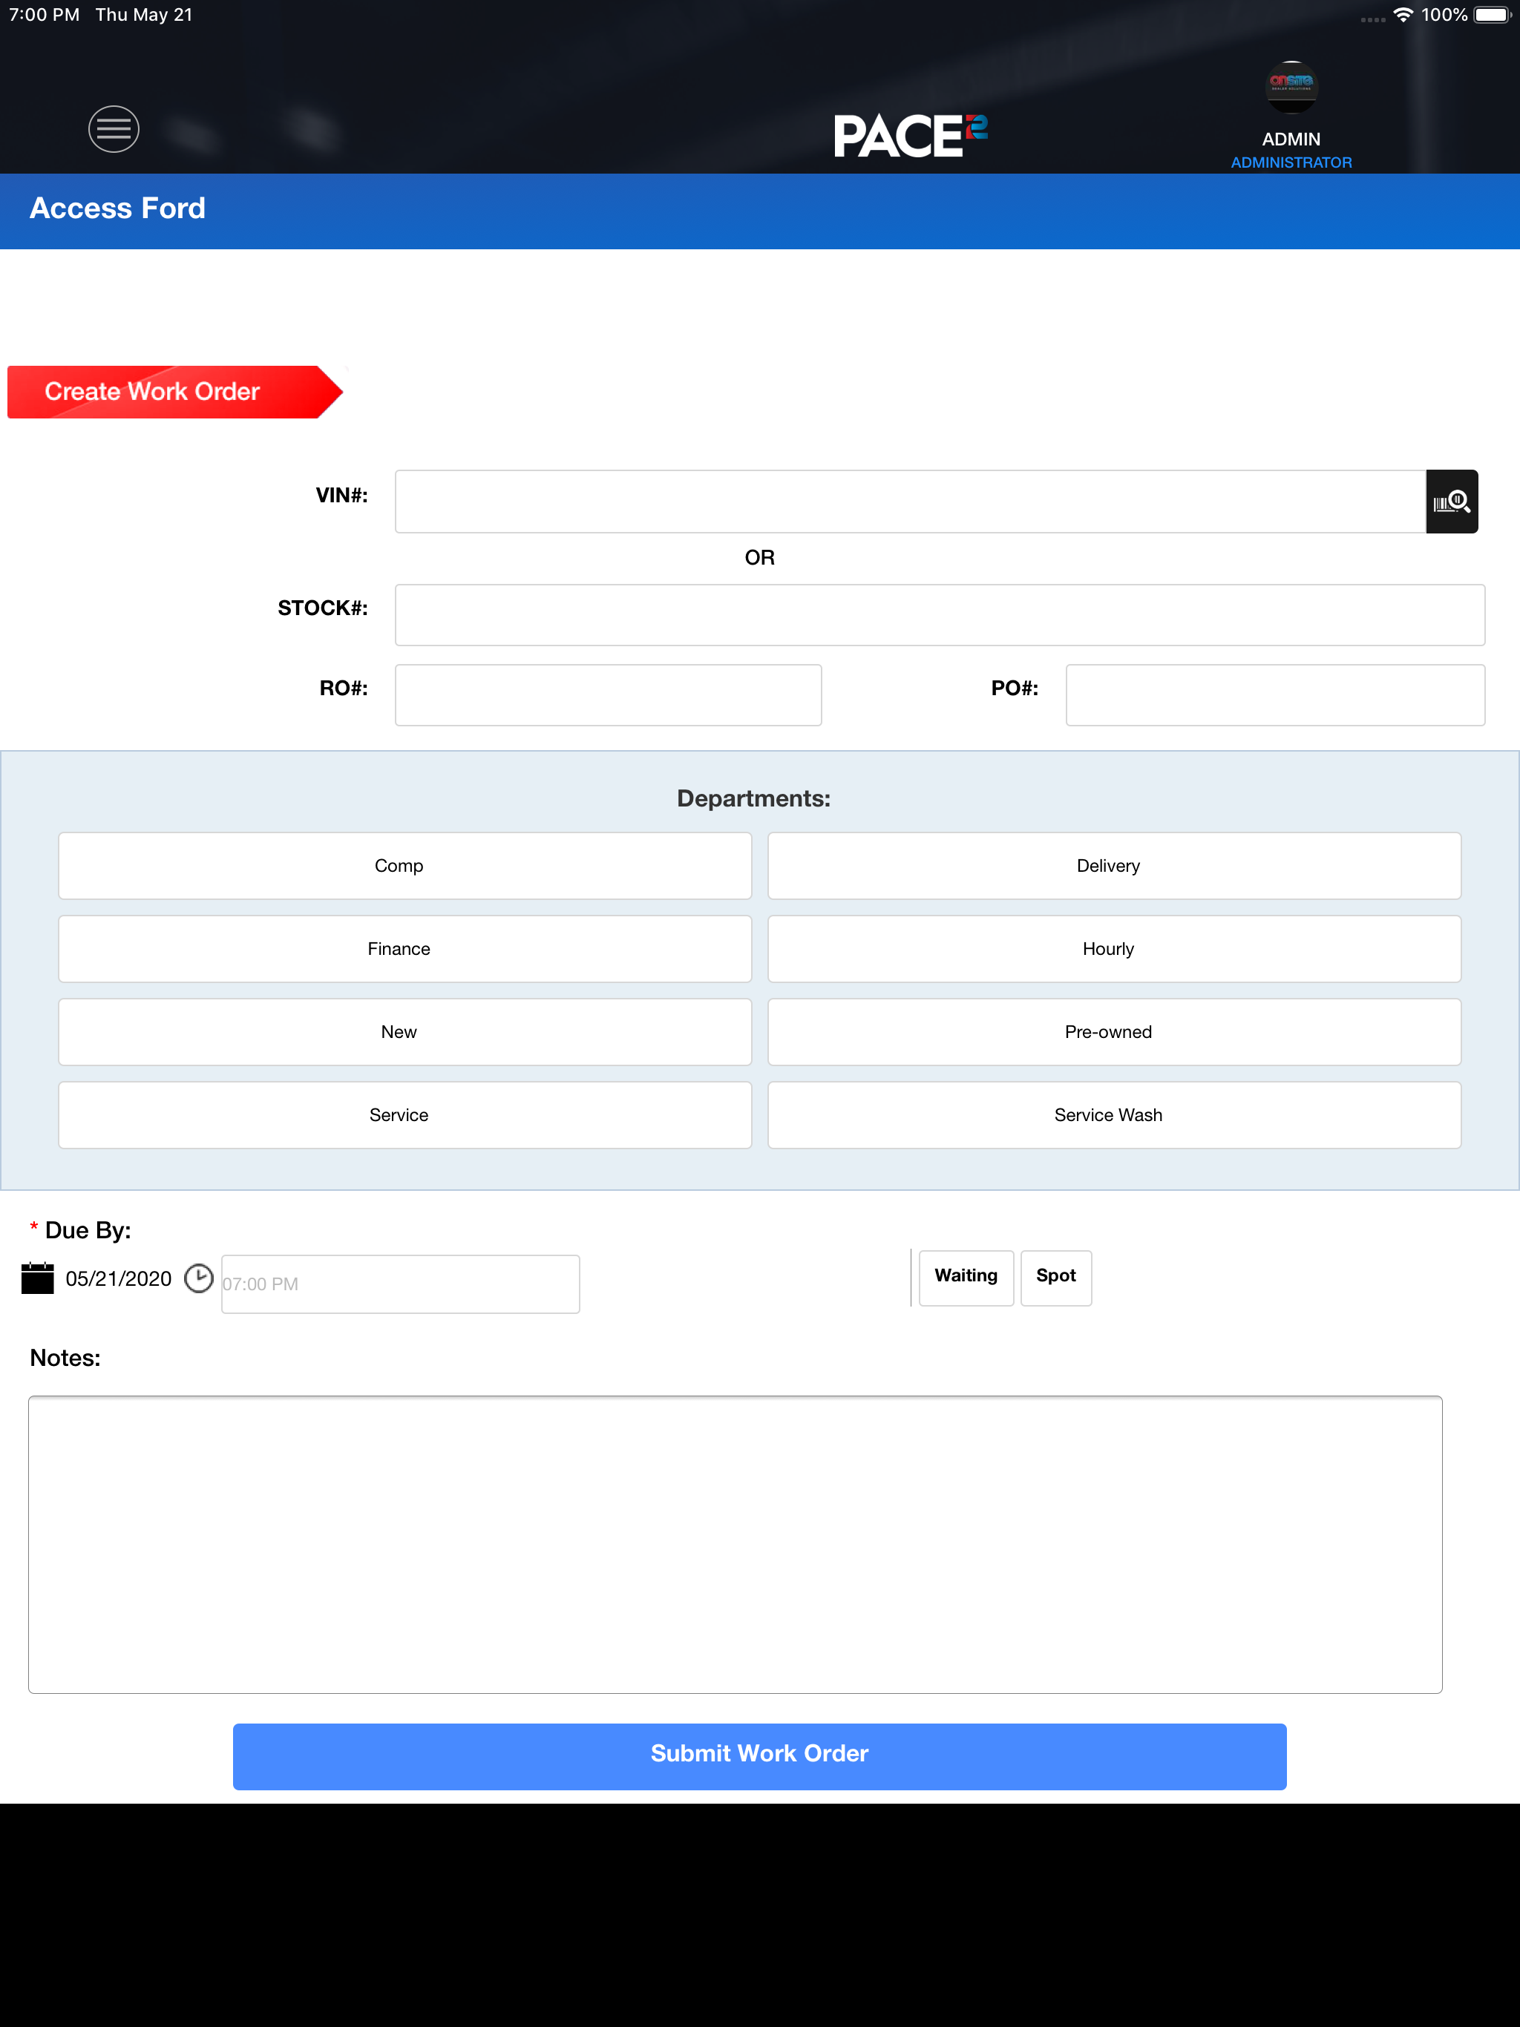Tap the ADMINISTRATOR role link
This screenshot has width=1520, height=2027.
click(1291, 162)
